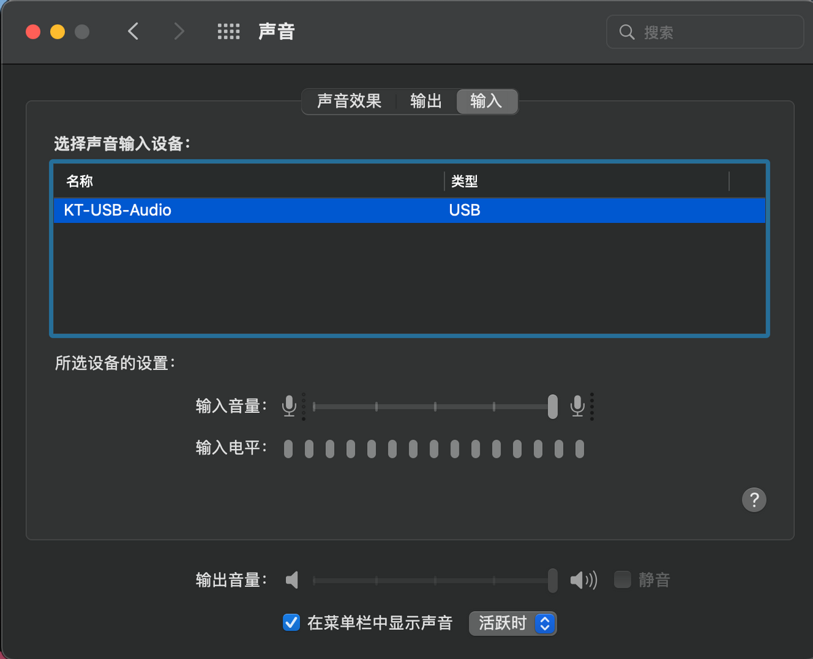The image size is (813, 659).
Task: Switch to the 输出 tab
Action: (x=426, y=102)
